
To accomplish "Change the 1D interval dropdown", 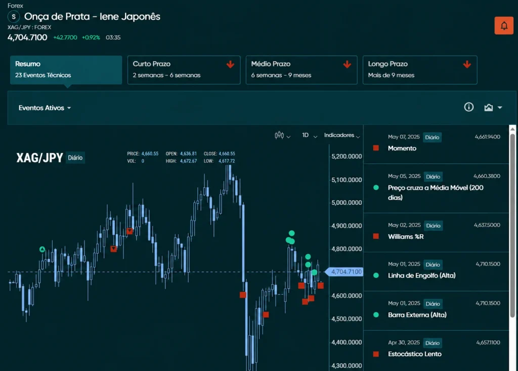I will [x=310, y=135].
